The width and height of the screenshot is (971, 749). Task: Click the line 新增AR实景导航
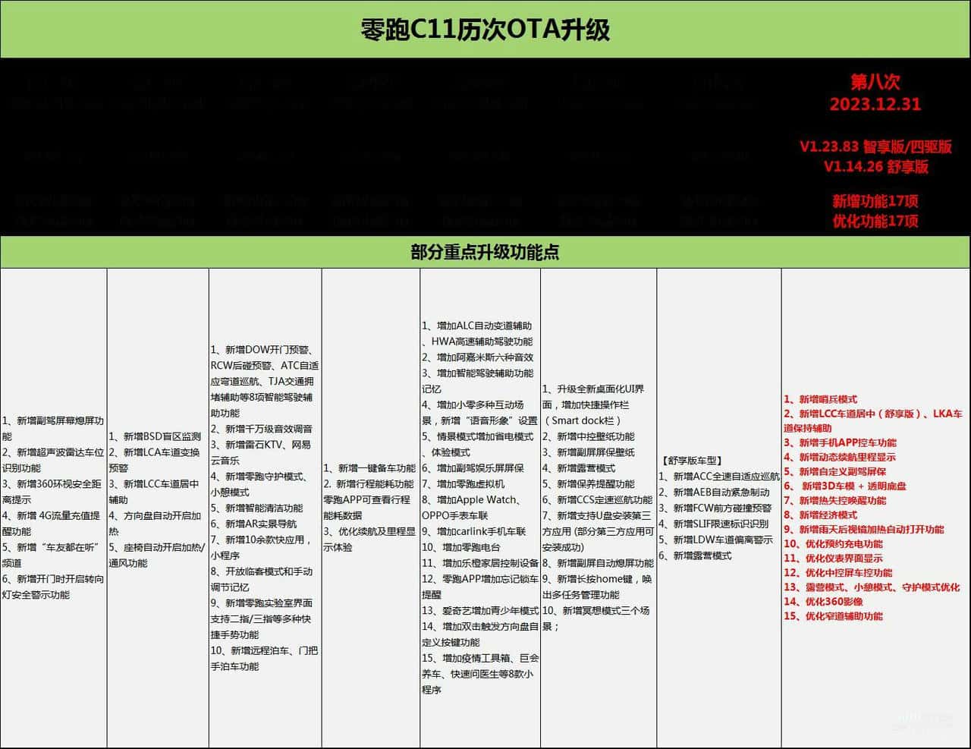254,524
